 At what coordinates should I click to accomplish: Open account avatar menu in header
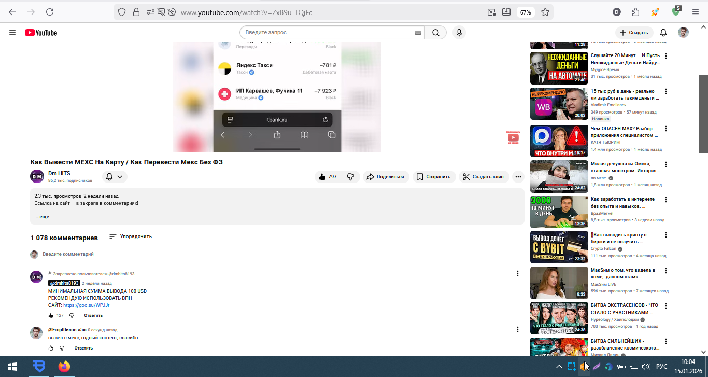[x=684, y=33]
